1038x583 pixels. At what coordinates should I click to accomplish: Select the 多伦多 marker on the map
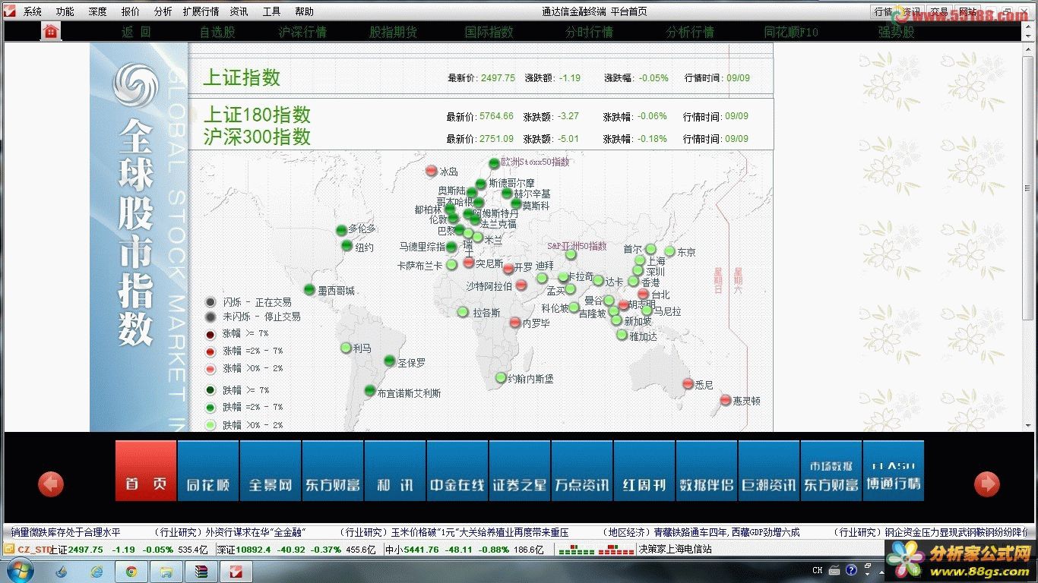pyautogui.click(x=342, y=230)
